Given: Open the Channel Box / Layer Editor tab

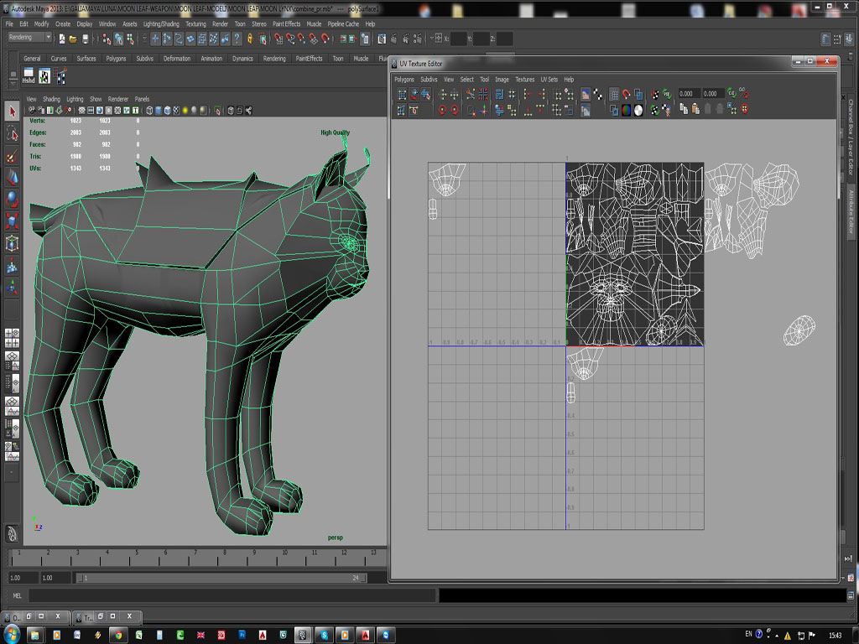Looking at the screenshot, I should (851, 137).
